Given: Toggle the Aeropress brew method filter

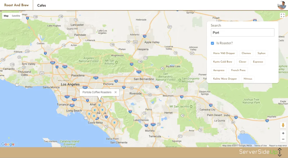Looking at the screenshot, I should point(219,70).
